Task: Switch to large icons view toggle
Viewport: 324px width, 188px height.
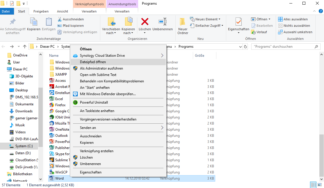Action: tap(320, 185)
